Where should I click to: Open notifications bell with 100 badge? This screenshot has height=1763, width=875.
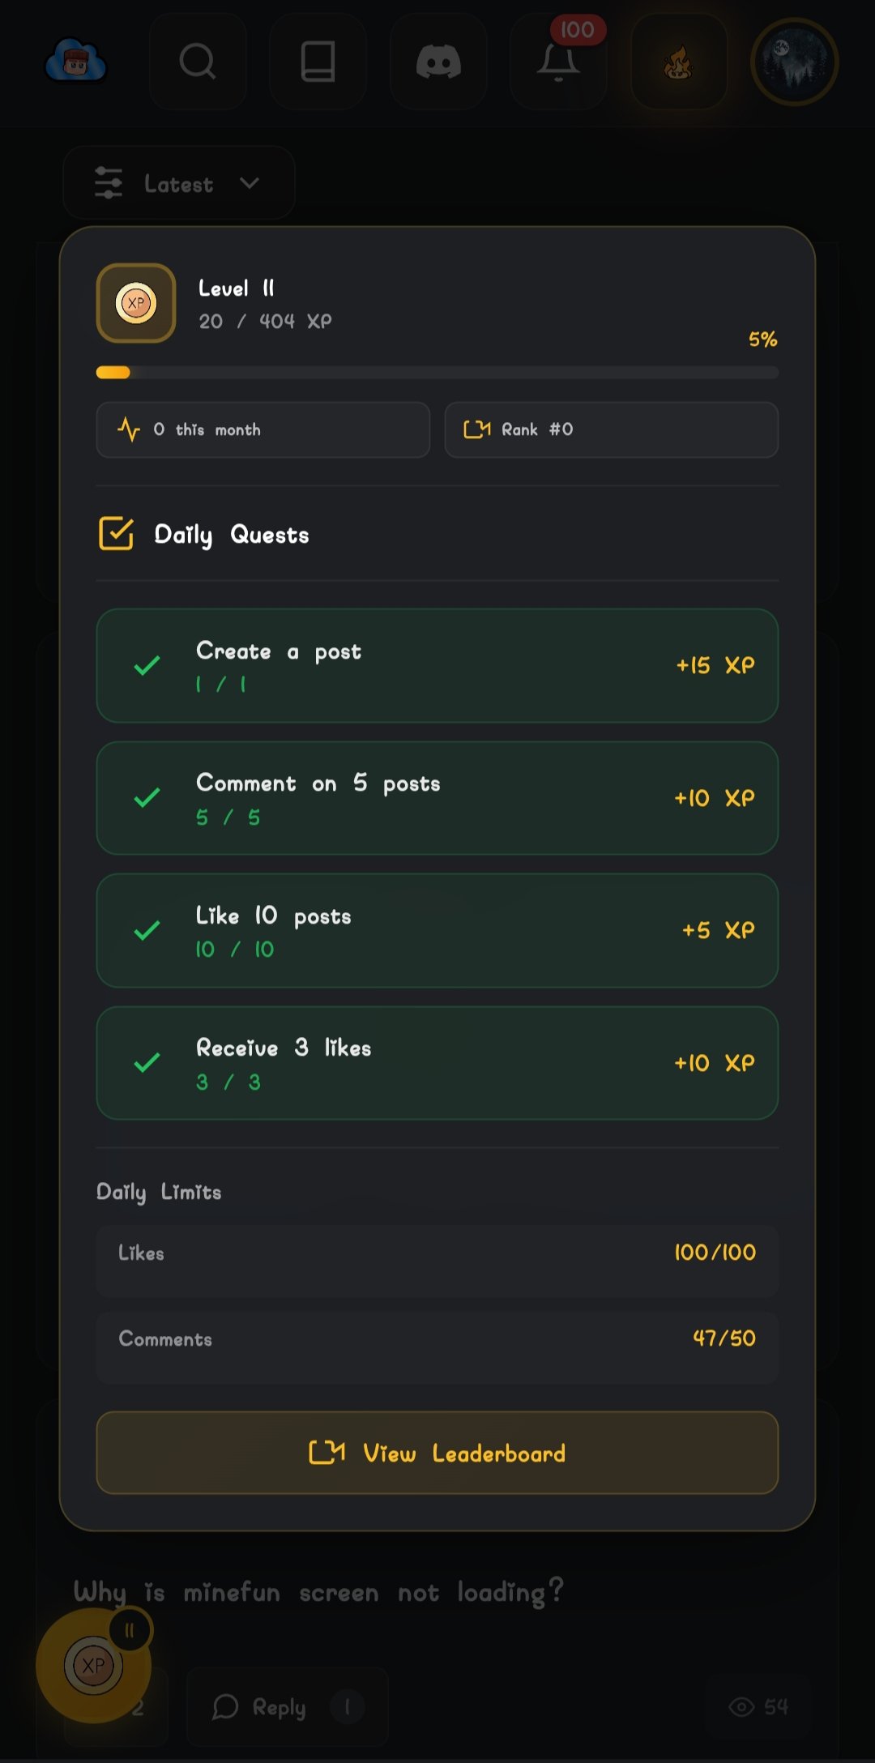(558, 62)
